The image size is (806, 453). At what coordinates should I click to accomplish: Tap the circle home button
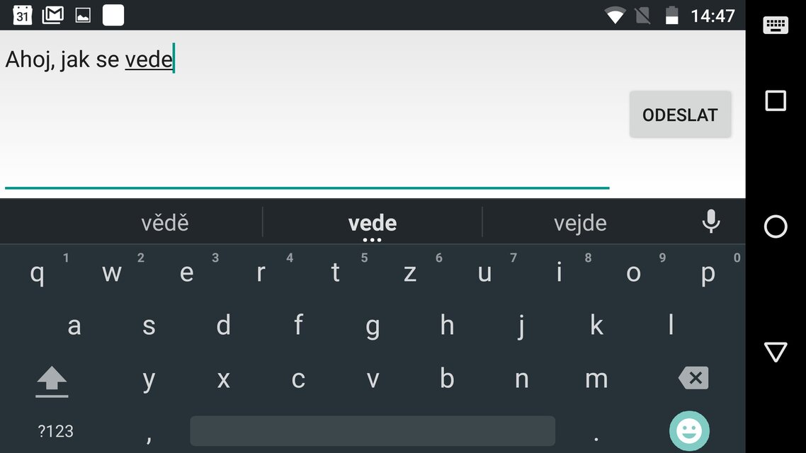coord(775,226)
